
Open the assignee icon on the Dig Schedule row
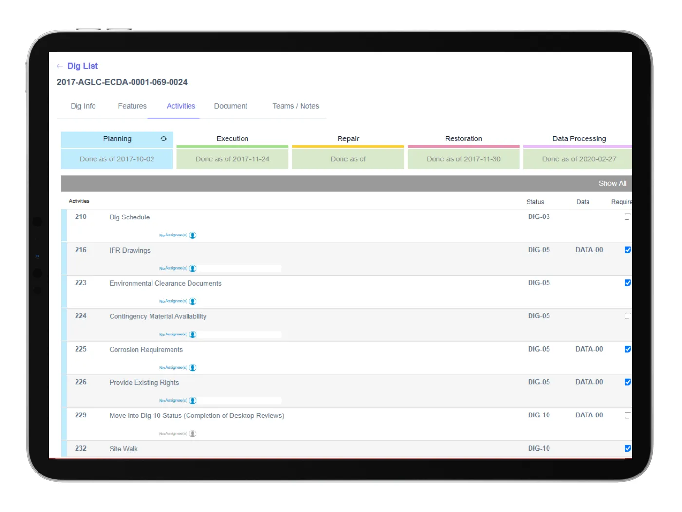click(193, 235)
